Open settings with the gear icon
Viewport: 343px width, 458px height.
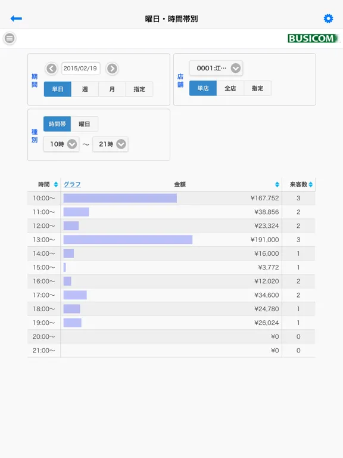(329, 18)
